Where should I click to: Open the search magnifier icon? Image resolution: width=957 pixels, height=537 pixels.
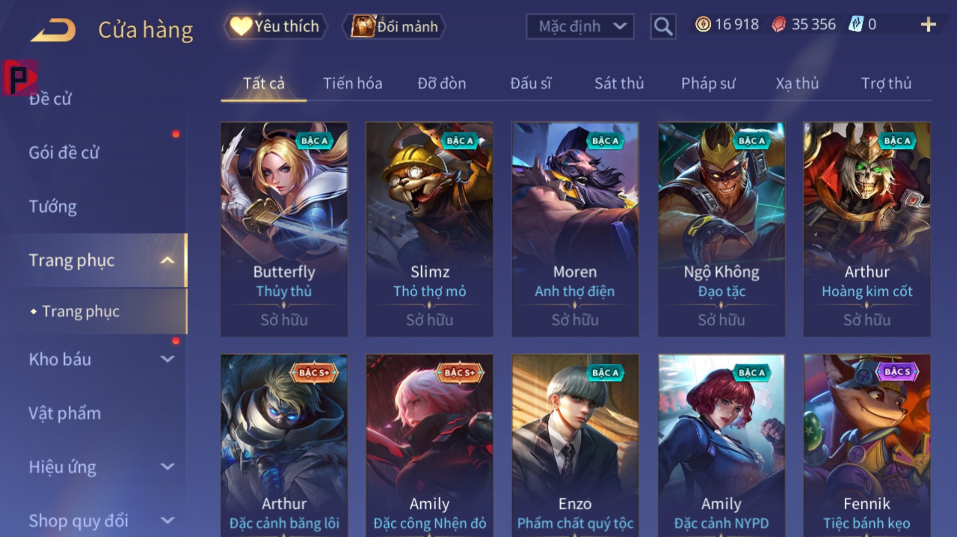(x=663, y=26)
